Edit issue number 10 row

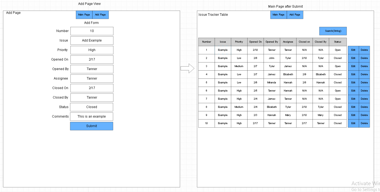(x=353, y=123)
